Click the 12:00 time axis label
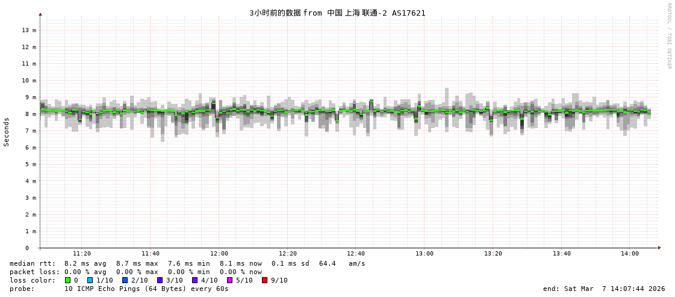675x297 pixels. (219, 254)
